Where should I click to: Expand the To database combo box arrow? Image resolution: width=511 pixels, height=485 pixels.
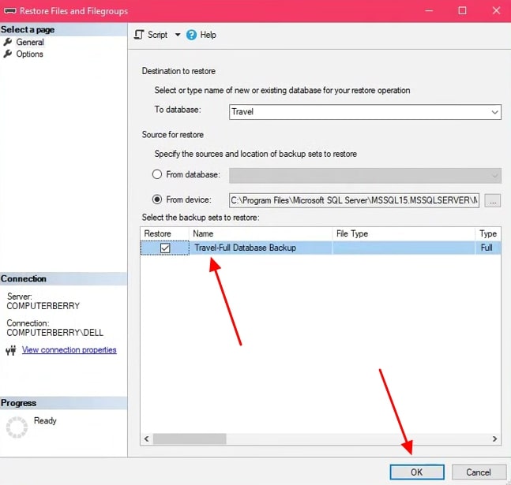click(x=494, y=112)
